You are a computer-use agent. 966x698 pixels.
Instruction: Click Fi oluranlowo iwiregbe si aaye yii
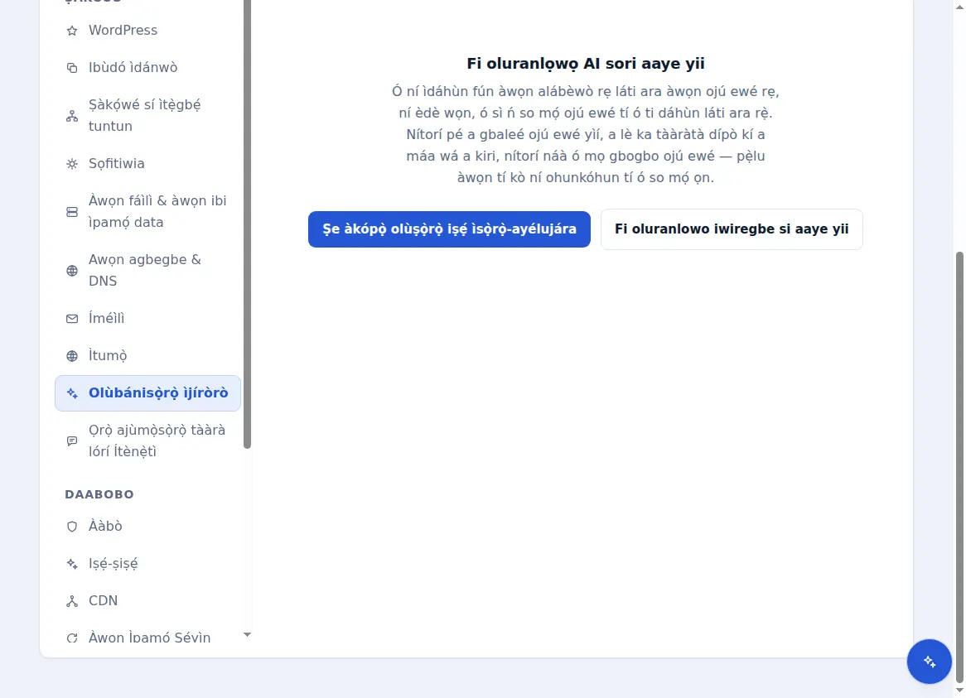[732, 229]
